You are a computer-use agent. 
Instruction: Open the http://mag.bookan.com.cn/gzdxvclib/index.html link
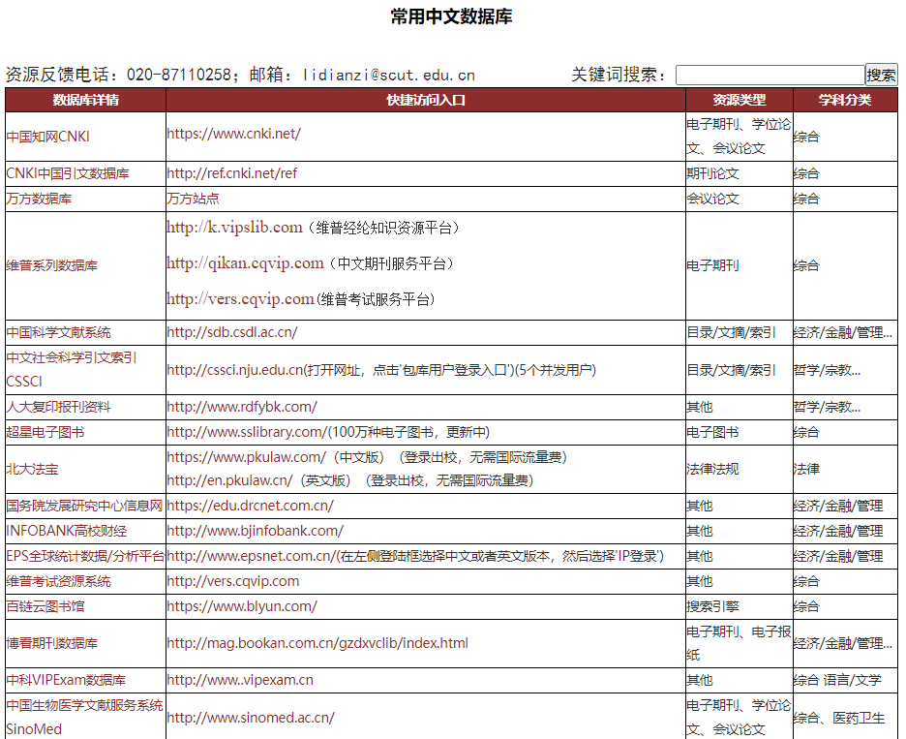point(317,643)
